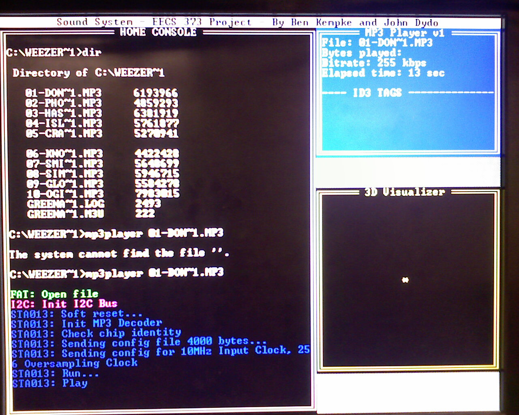519x415 pixels.
Task: Click the Bitrate: 255 kbps line
Action: coord(373,63)
